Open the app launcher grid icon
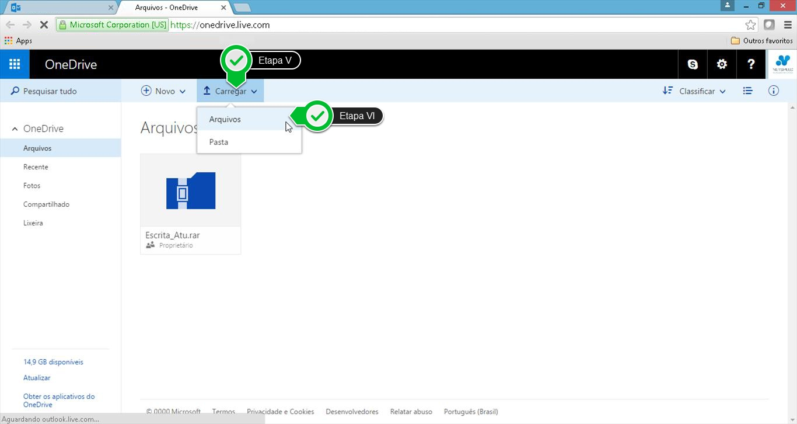This screenshot has height=424, width=797. (15, 64)
